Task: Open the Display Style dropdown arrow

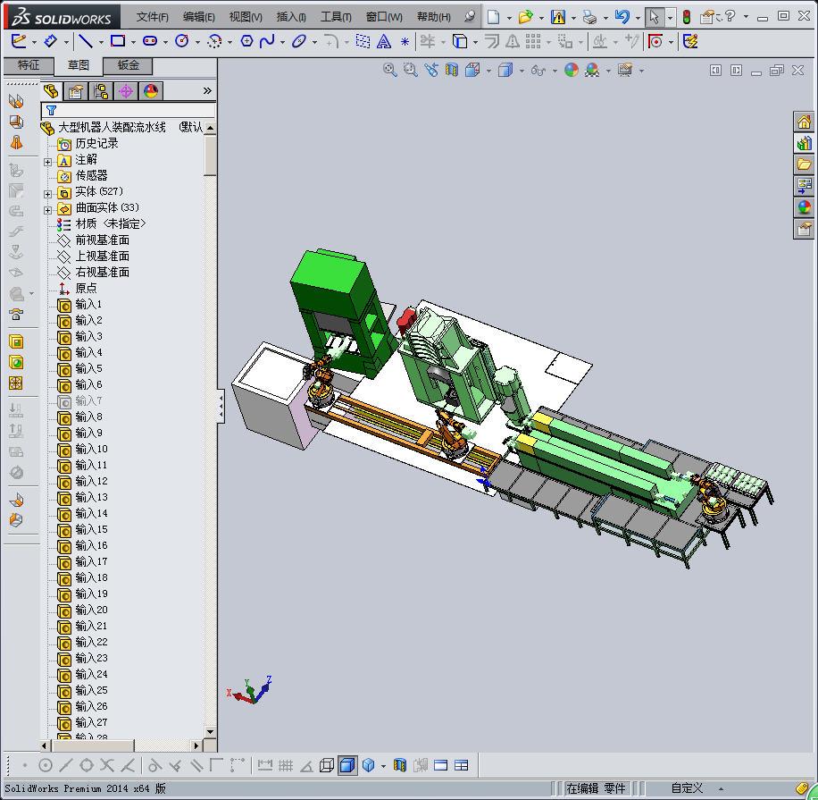Action: [x=522, y=71]
